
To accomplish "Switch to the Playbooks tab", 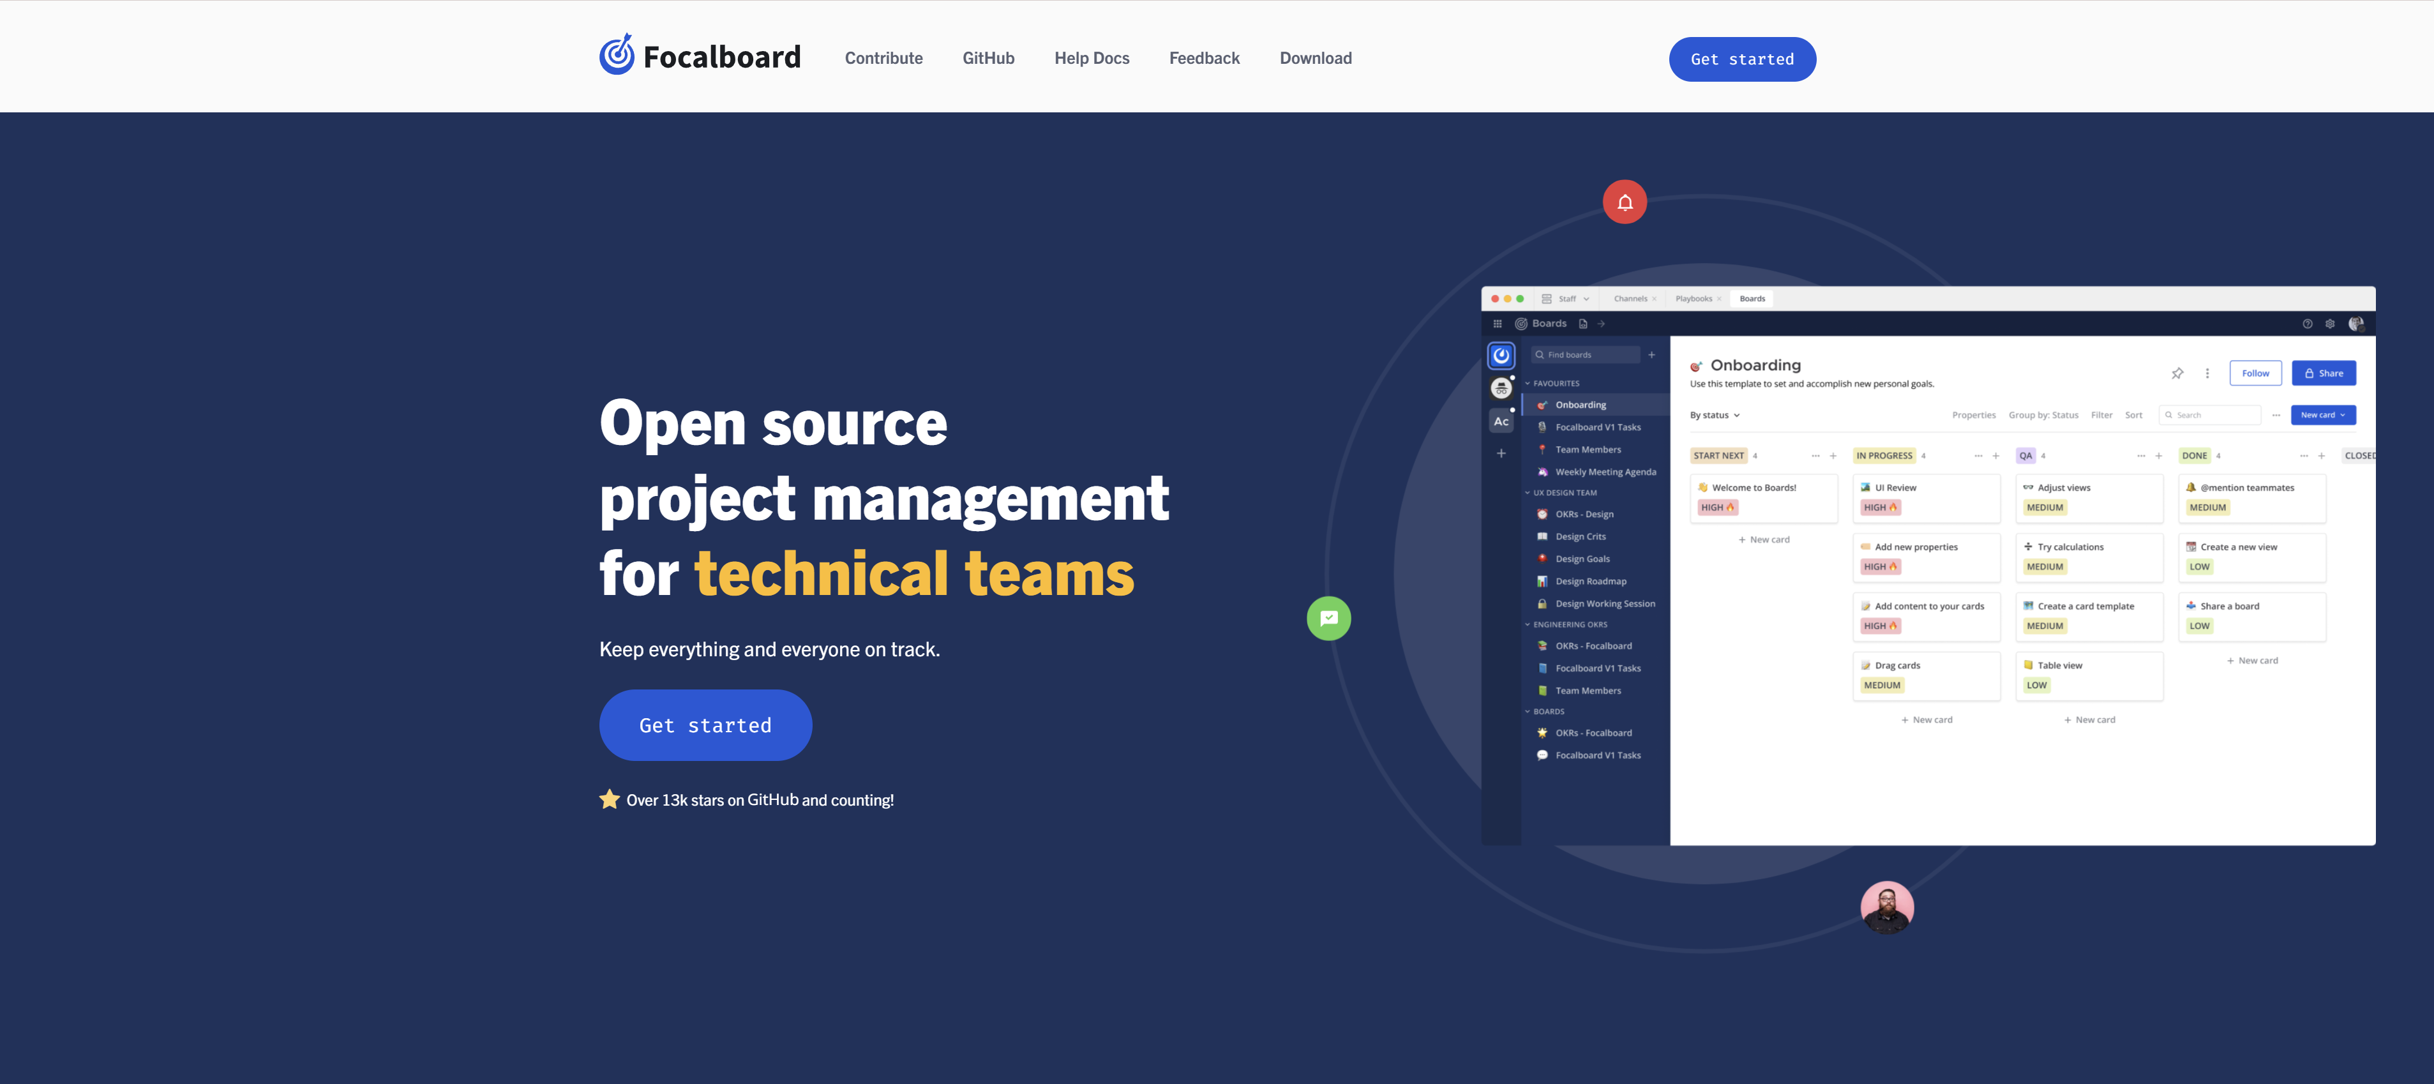I will click(x=1694, y=299).
